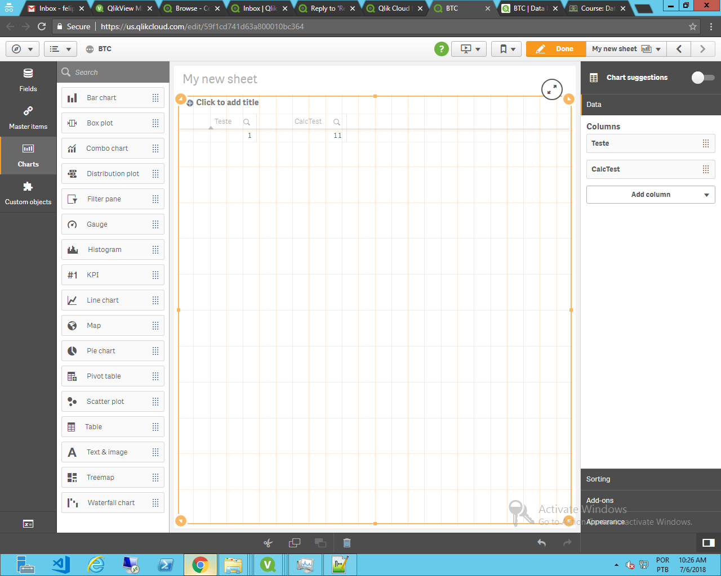The height and width of the screenshot is (576, 721).
Task: Open the Bookmarks dropdown
Action: 507,49
